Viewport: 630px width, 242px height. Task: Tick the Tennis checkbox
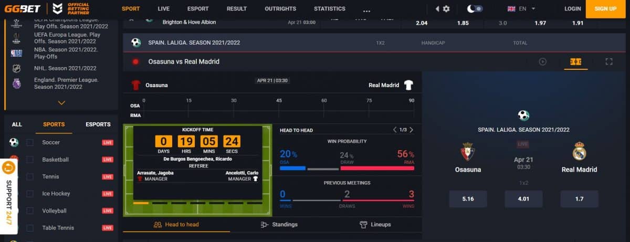(x=30, y=176)
